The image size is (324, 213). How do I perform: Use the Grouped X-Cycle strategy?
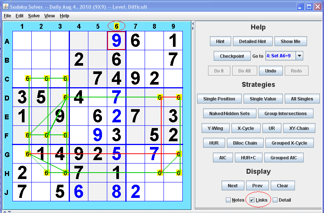290,143
